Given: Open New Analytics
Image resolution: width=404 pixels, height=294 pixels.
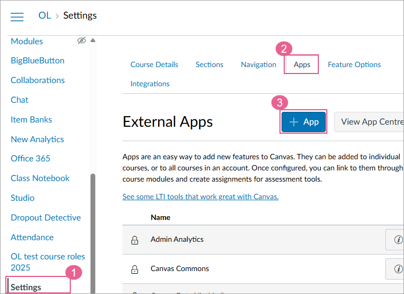Looking at the screenshot, I should (37, 140).
